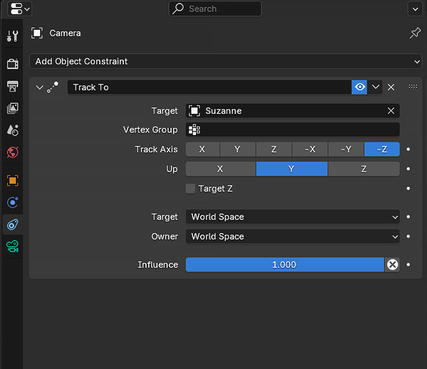The height and width of the screenshot is (369, 427).
Task: Open the World properties tab
Action: (13, 152)
